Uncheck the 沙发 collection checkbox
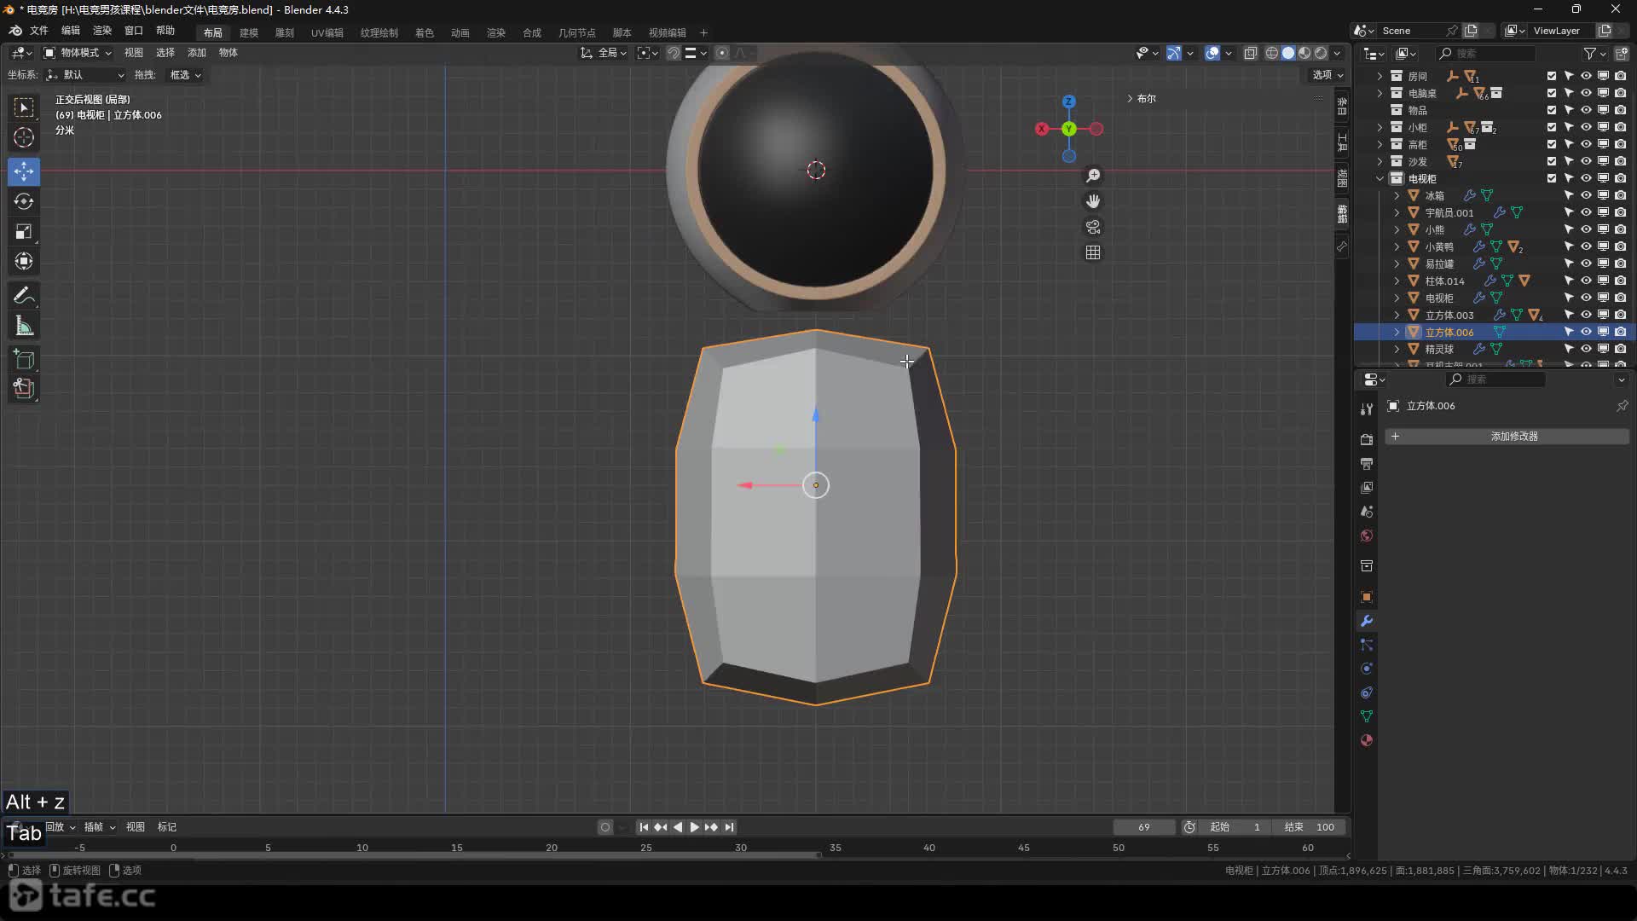This screenshot has width=1637, height=921. coord(1552,161)
